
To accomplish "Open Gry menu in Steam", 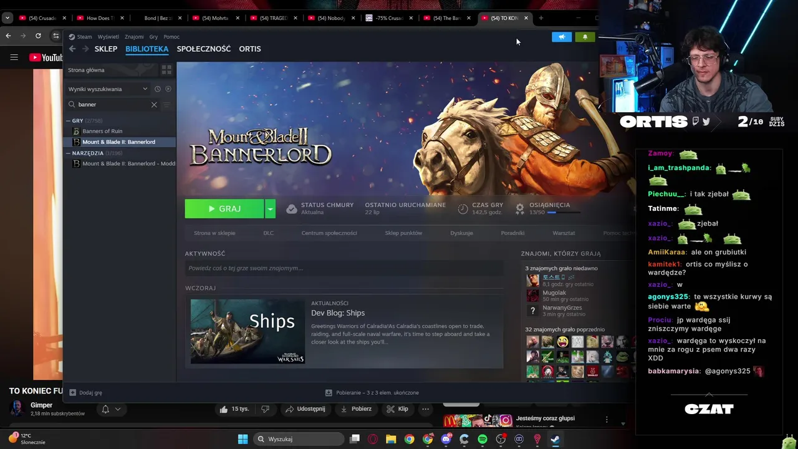I will 153,37.
